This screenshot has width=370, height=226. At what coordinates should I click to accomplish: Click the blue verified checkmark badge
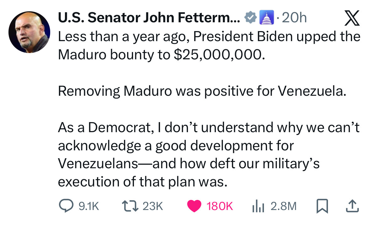[250, 19]
